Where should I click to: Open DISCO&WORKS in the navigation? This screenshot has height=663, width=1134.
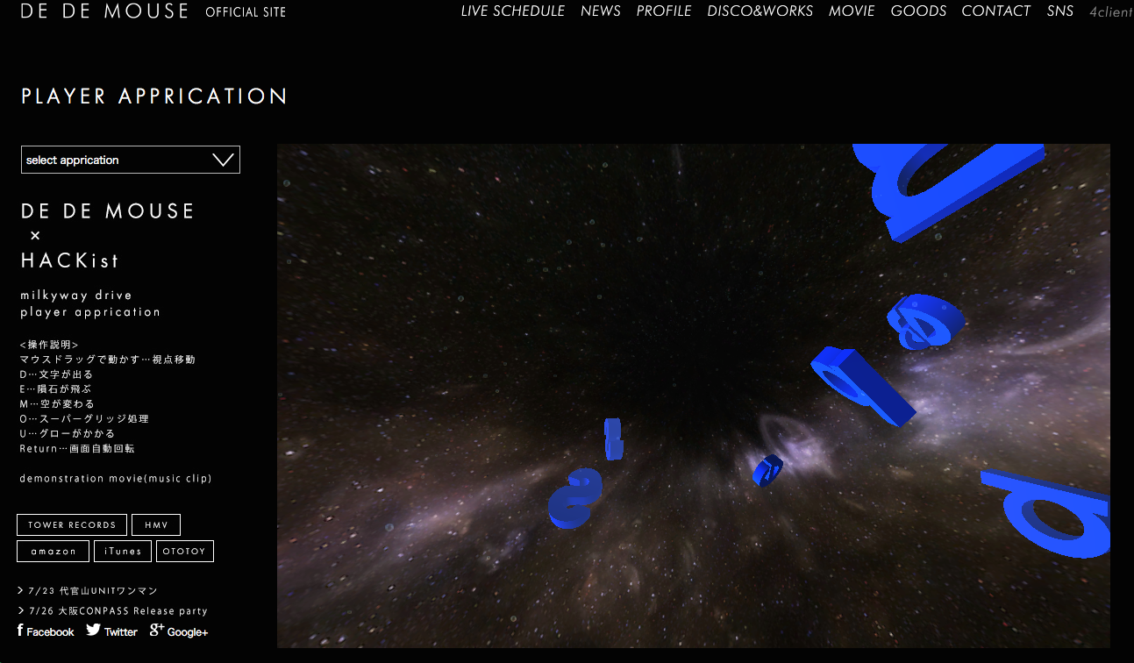click(760, 11)
